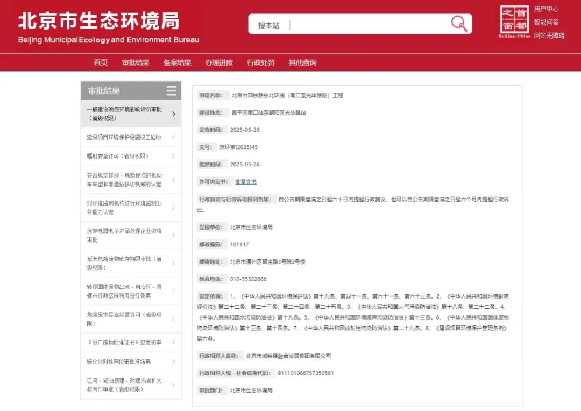Click 网站无障碍 accessibility link
The width and height of the screenshot is (581, 411).
(x=549, y=36)
